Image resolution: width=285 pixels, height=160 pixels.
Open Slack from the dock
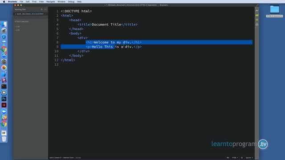(x=4, y=117)
